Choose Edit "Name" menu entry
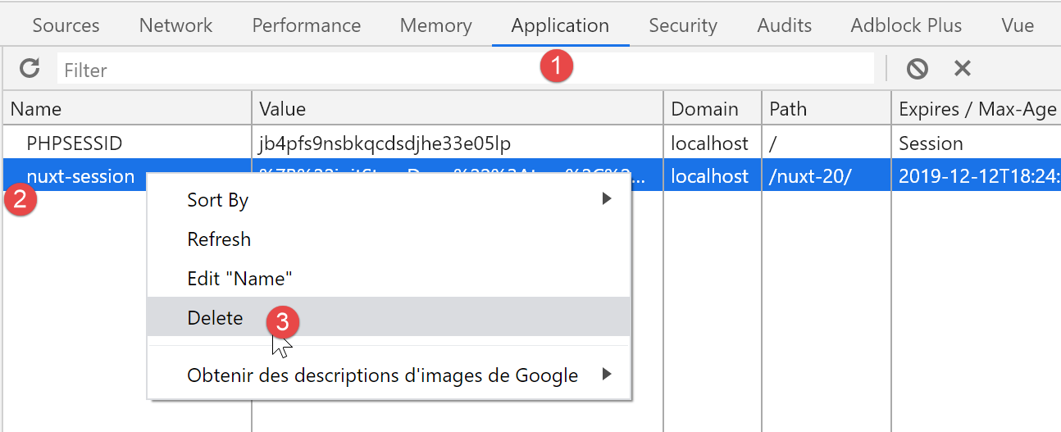 tap(240, 279)
